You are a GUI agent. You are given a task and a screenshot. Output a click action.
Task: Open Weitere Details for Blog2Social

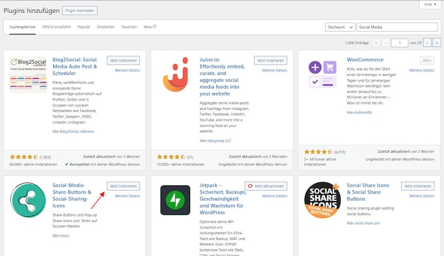click(x=127, y=70)
